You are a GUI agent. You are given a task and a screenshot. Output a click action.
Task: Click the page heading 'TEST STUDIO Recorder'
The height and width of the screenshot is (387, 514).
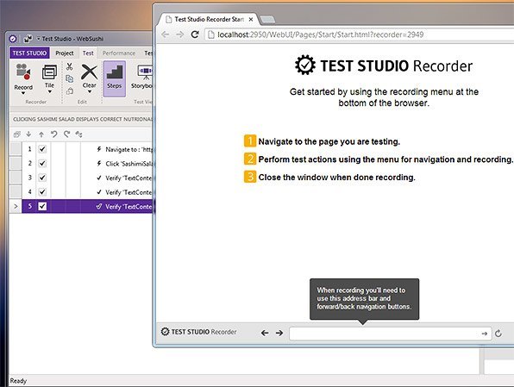click(384, 66)
